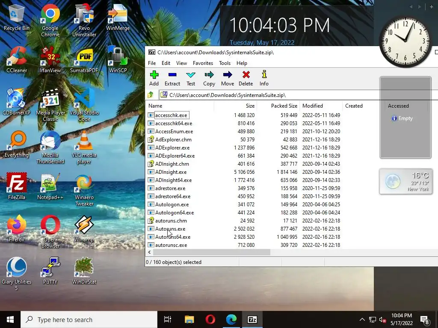Open Google Chrome desktop shortcut
This screenshot has width=438, height=328.
pos(50,20)
